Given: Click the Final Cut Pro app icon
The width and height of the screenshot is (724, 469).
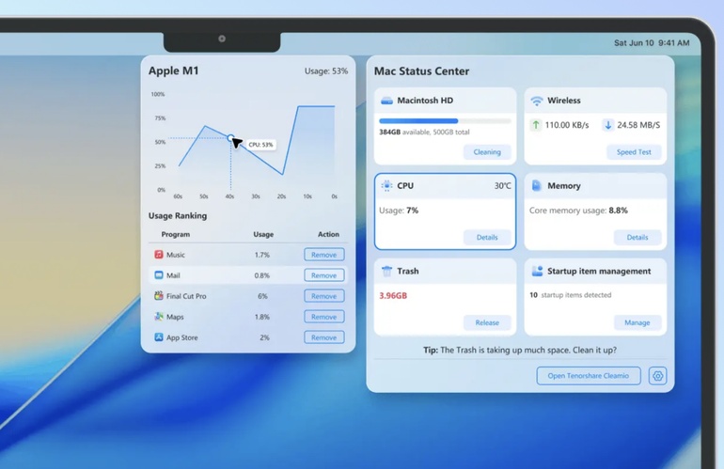Looking at the screenshot, I should tap(159, 296).
